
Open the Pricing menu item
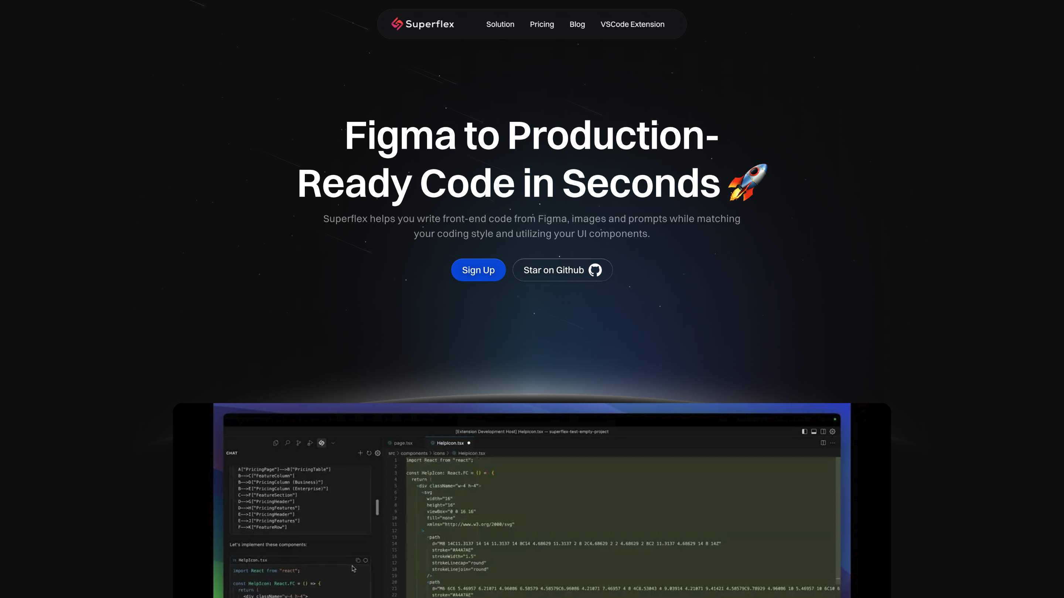[542, 24]
